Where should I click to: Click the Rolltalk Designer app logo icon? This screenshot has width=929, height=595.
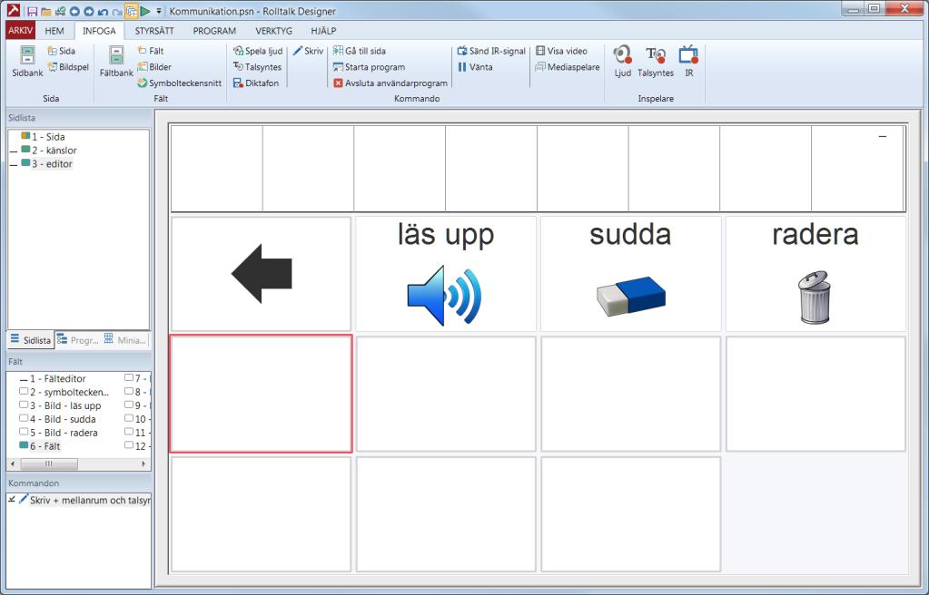pos(14,11)
